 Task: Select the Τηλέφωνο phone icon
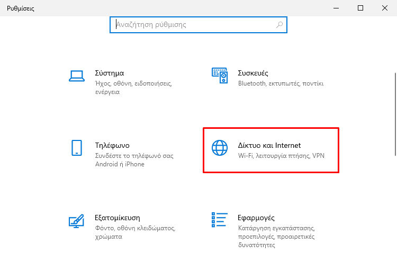coord(76,148)
